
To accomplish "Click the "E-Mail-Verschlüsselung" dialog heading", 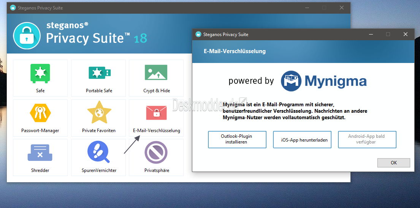I will [x=235, y=51].
